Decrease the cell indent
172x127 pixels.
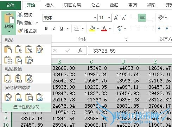[x=161, y=28]
